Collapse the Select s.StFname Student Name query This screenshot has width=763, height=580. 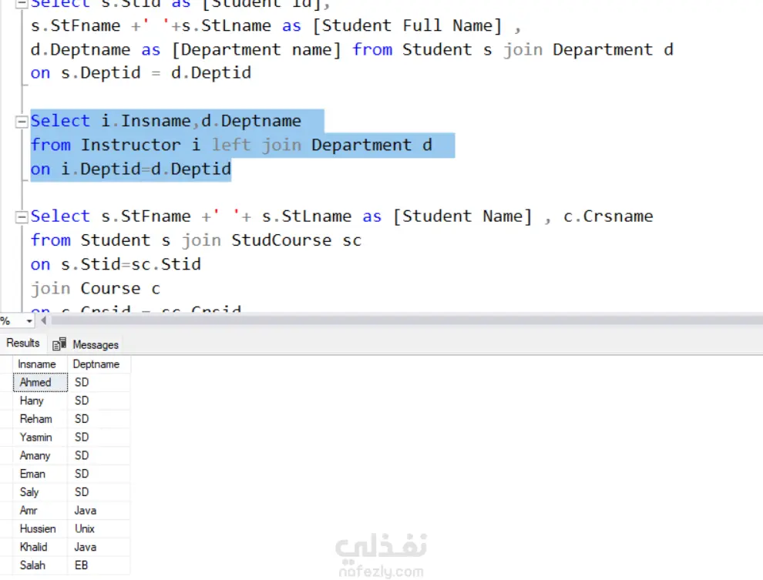point(21,217)
